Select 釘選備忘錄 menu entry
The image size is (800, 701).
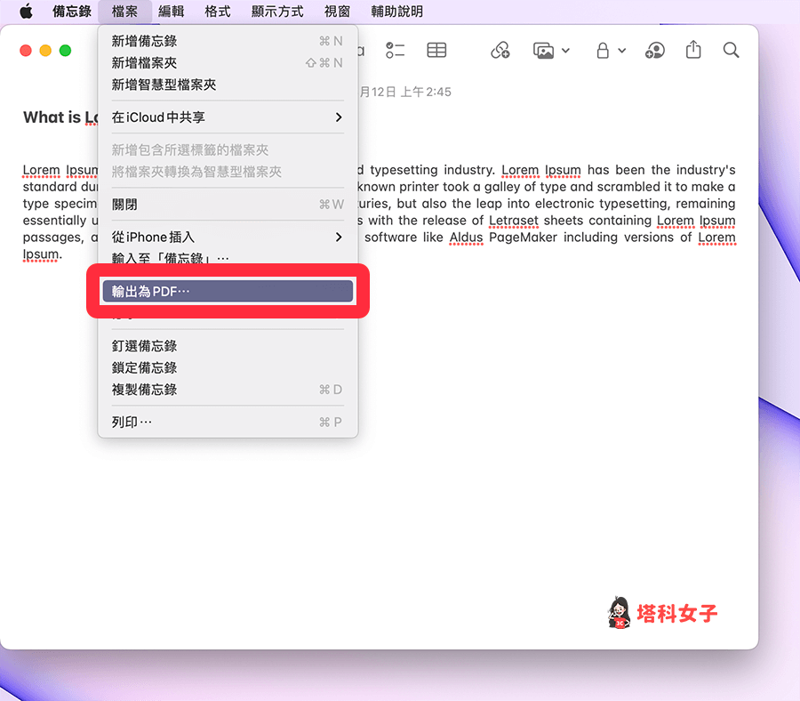coord(144,346)
